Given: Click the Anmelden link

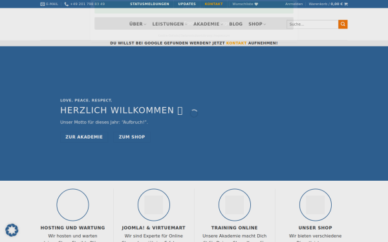Looking at the screenshot, I should tap(294, 4).
